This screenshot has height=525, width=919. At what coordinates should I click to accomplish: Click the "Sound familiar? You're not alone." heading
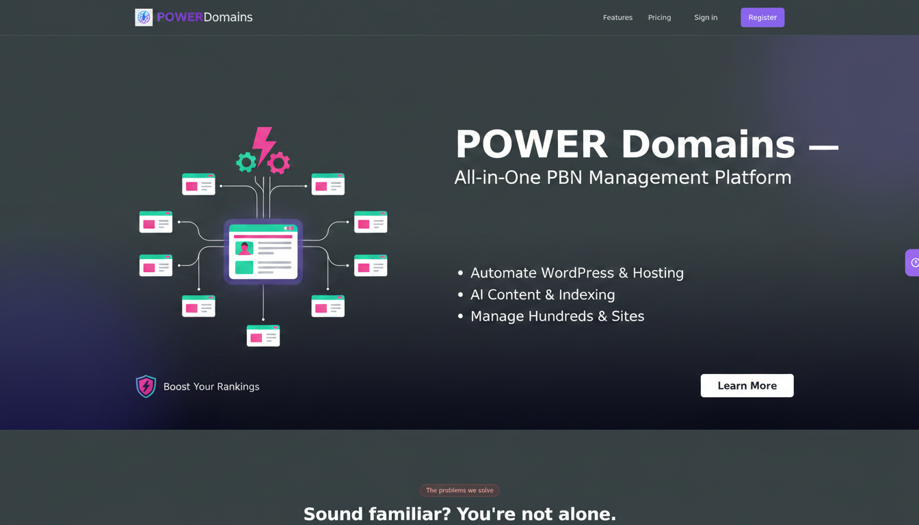(459, 514)
